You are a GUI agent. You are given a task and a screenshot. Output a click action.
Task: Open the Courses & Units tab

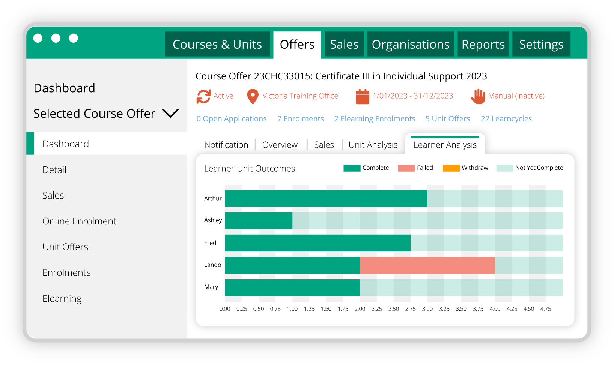click(x=217, y=44)
